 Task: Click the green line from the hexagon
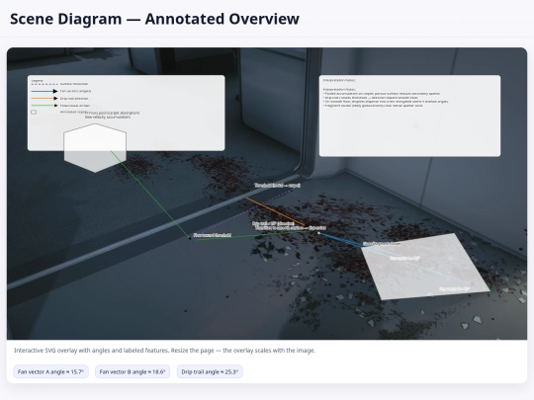pos(150,195)
